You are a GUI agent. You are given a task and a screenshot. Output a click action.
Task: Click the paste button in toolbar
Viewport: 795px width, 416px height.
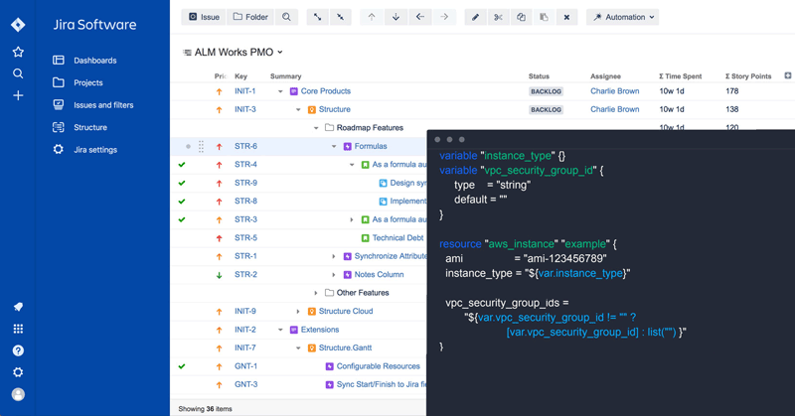pyautogui.click(x=544, y=17)
